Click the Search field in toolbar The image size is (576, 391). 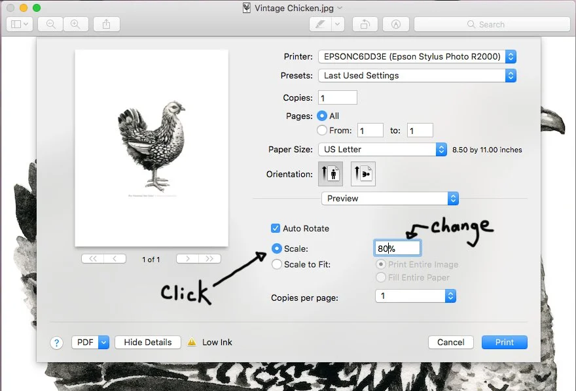pyautogui.click(x=492, y=24)
